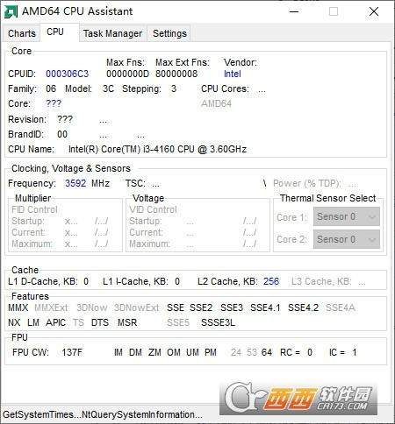This screenshot has width=395, height=424.
Task: Click the Core value ???
Action: 54,103
